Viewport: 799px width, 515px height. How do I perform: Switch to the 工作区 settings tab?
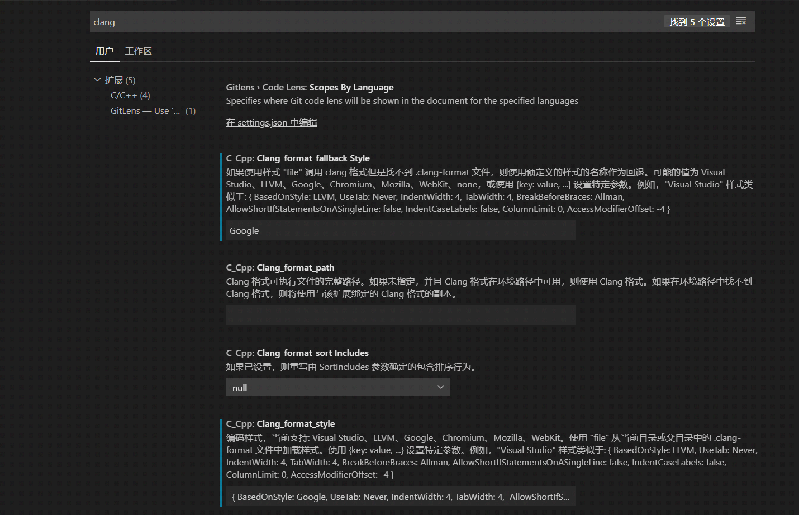139,51
